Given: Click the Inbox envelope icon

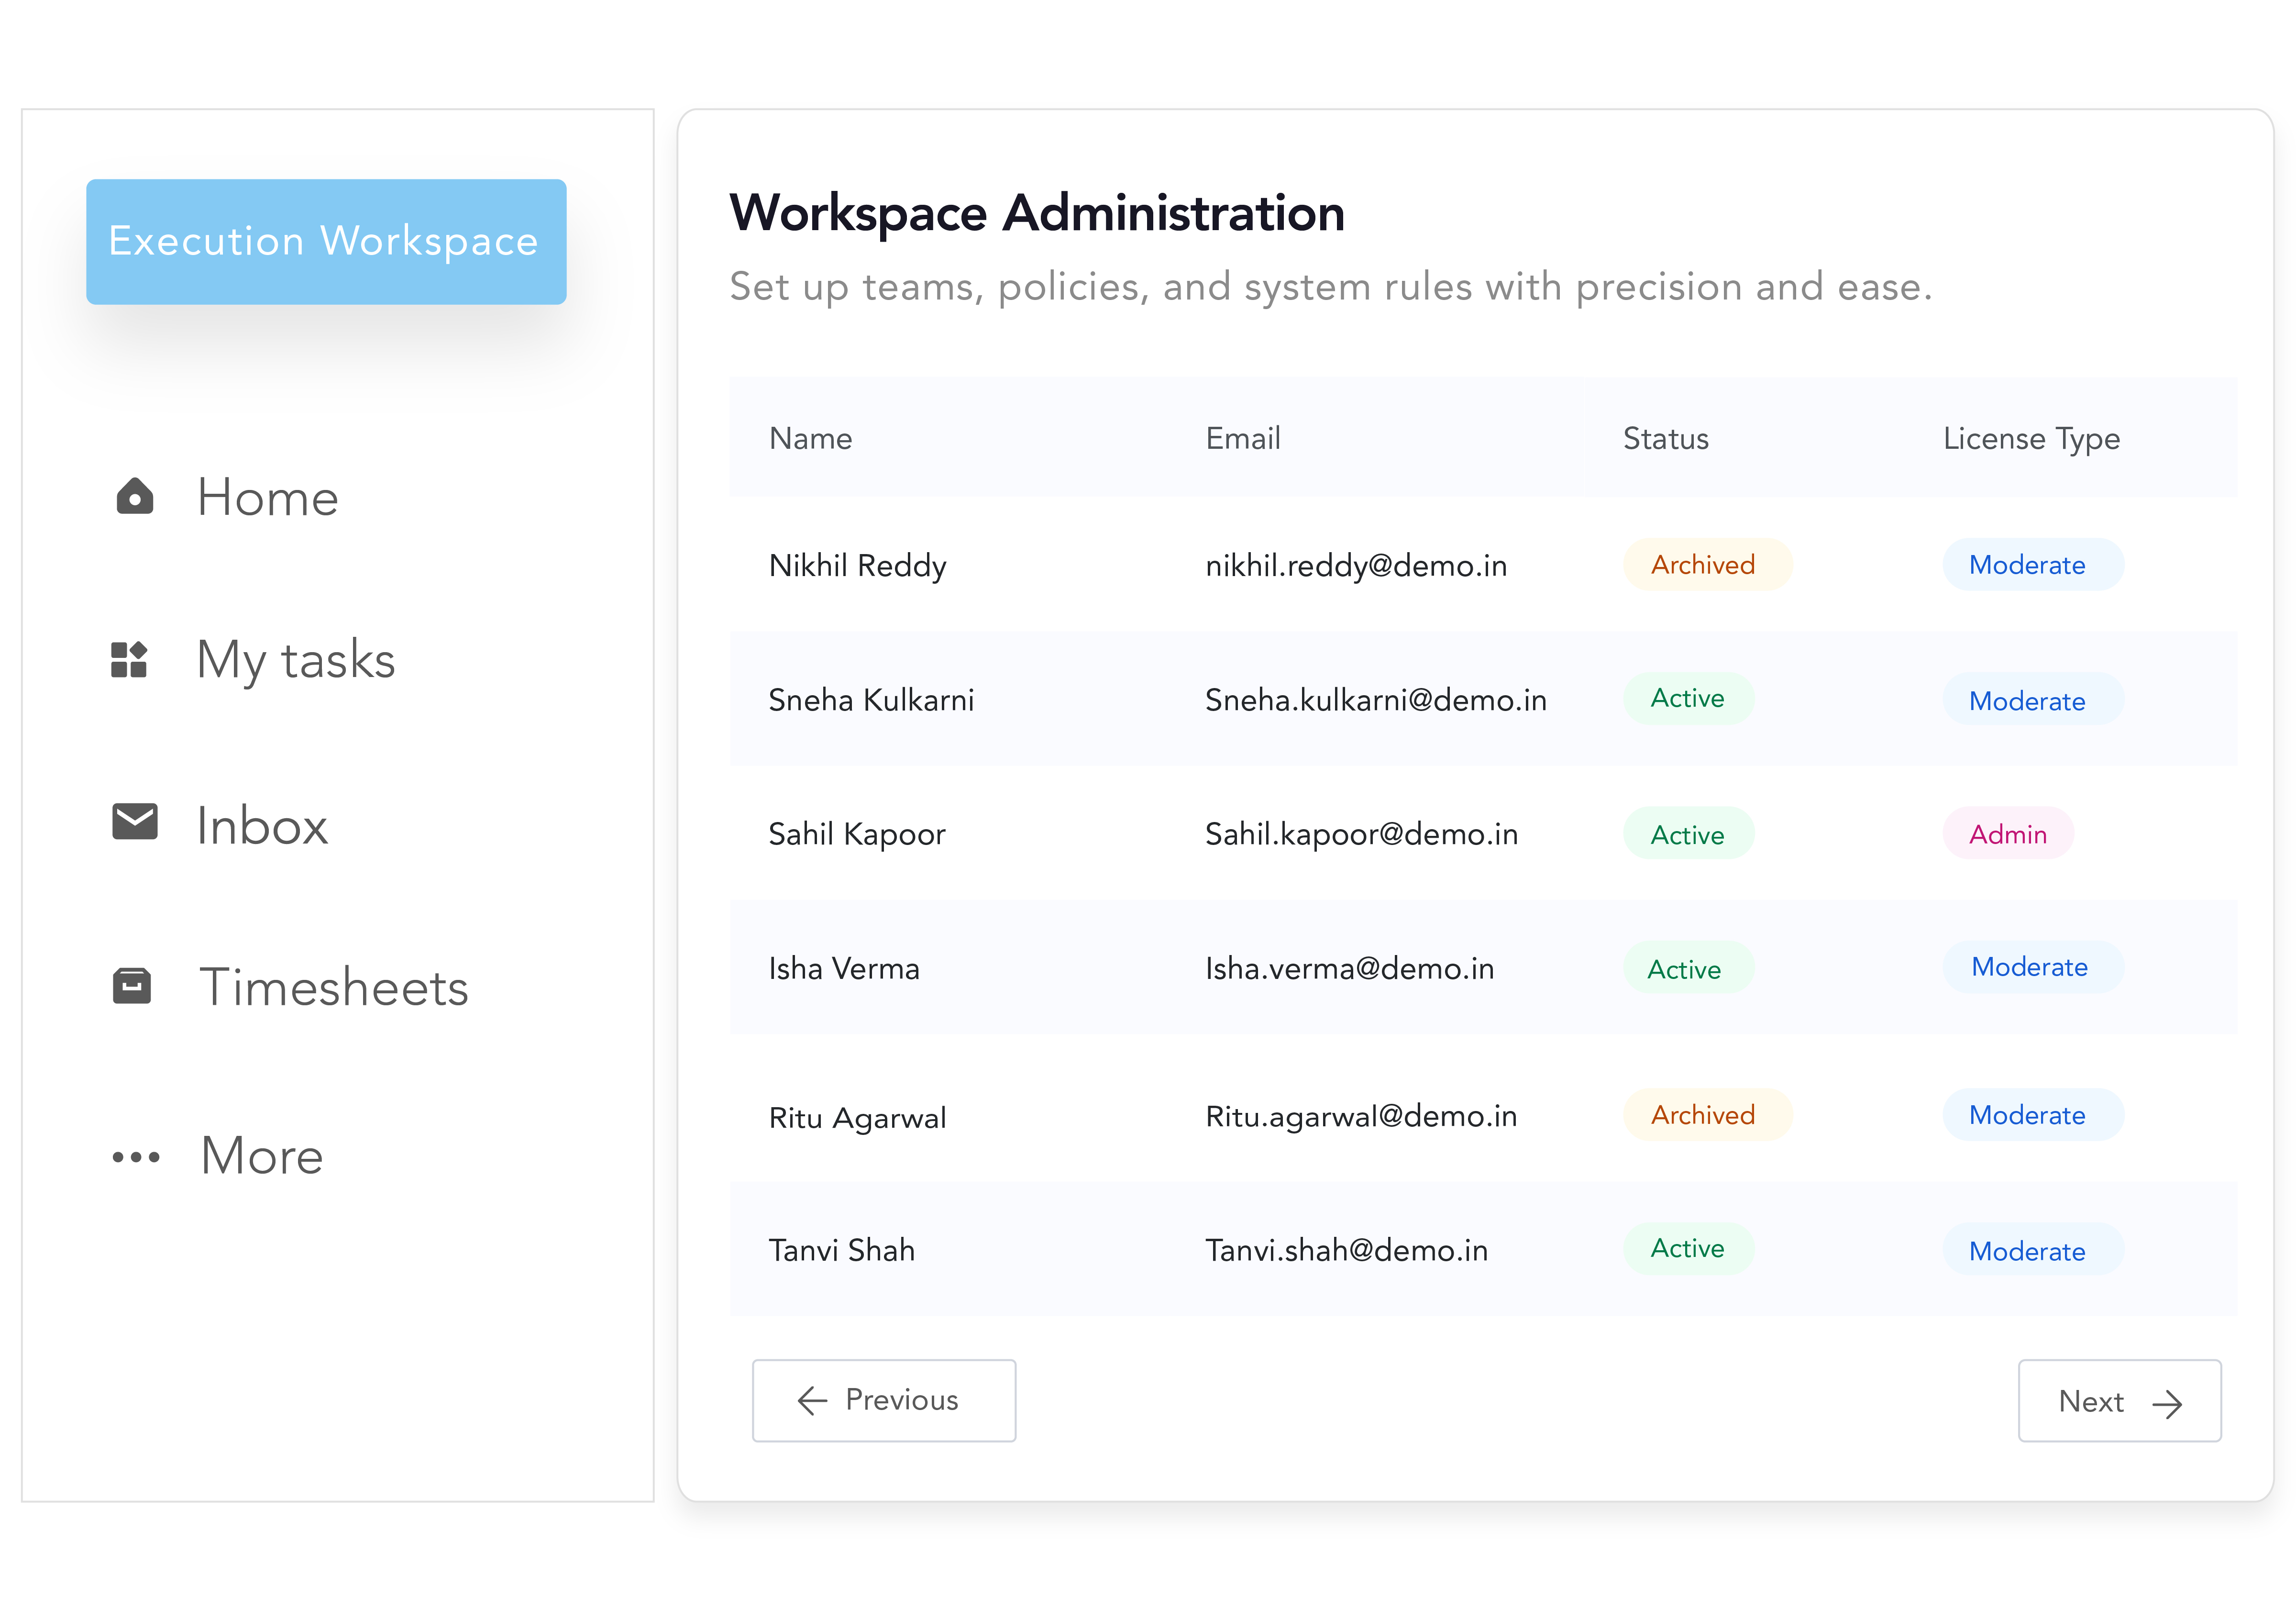Looking at the screenshot, I should (x=134, y=822).
